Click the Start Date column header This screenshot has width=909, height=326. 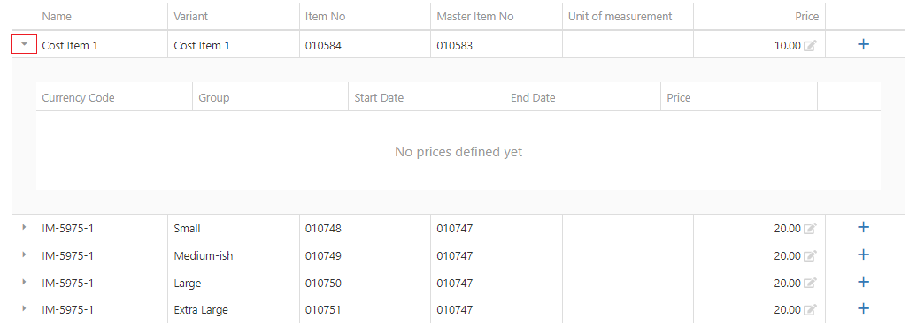coord(379,98)
